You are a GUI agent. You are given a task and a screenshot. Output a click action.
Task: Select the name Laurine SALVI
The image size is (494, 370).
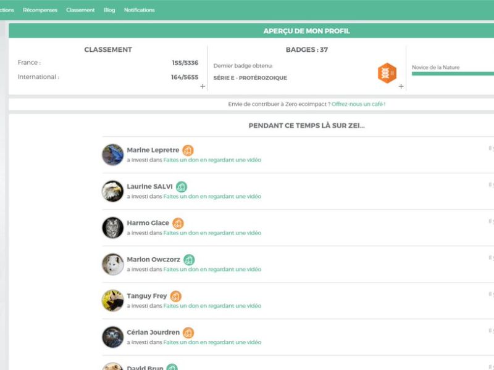pyautogui.click(x=149, y=187)
